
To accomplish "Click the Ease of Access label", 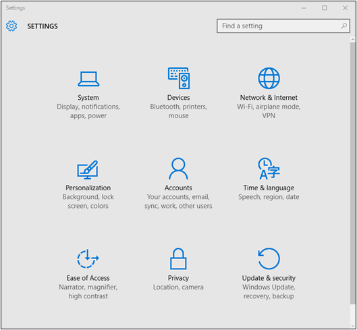I will 88,278.
